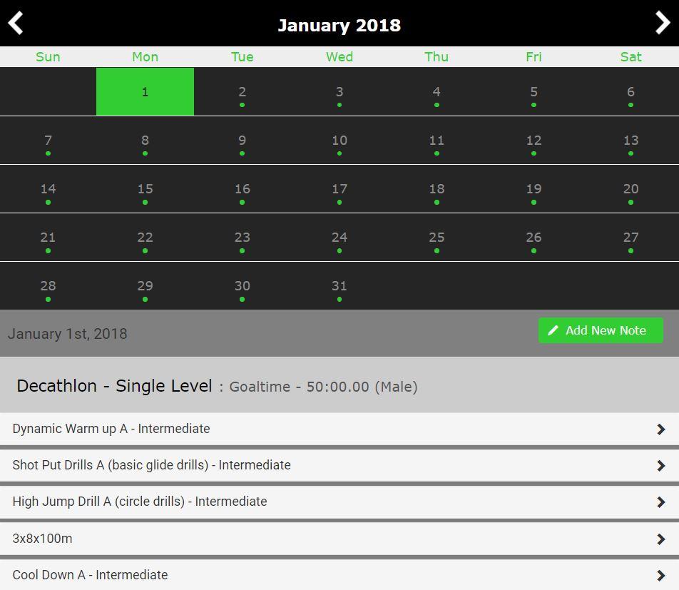The height and width of the screenshot is (590, 679).
Task: Select January 4 on the calendar
Action: click(436, 91)
